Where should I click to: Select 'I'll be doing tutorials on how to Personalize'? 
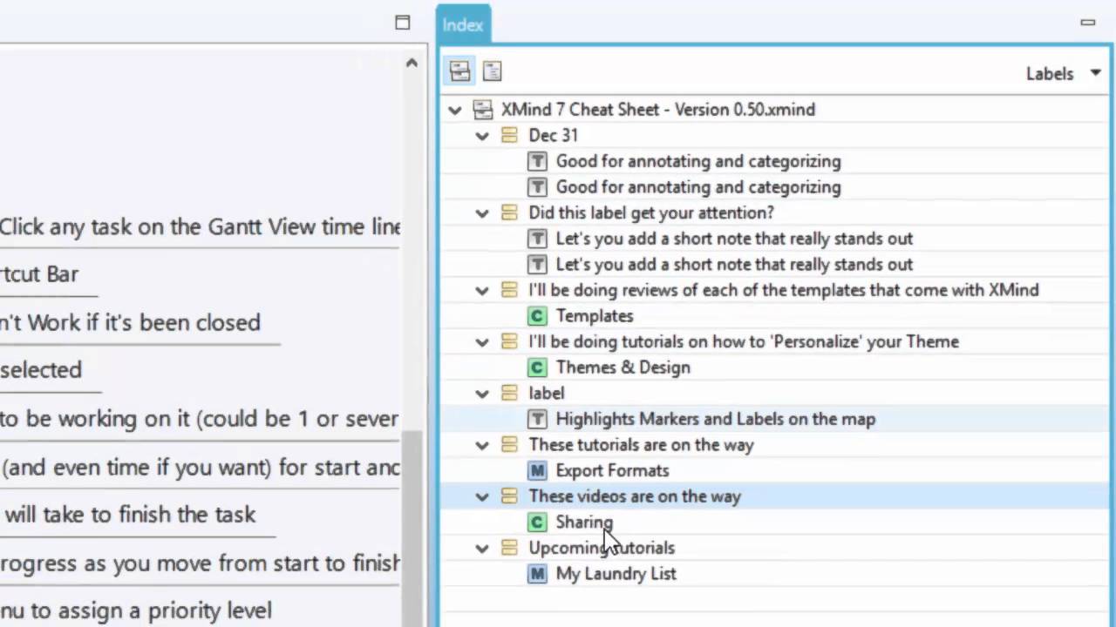[744, 341]
